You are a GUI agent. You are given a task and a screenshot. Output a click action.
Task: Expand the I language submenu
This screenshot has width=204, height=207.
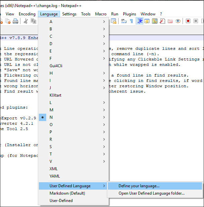(73, 81)
